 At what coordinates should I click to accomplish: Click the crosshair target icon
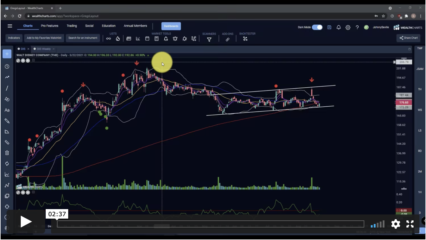[x=7, y=207]
